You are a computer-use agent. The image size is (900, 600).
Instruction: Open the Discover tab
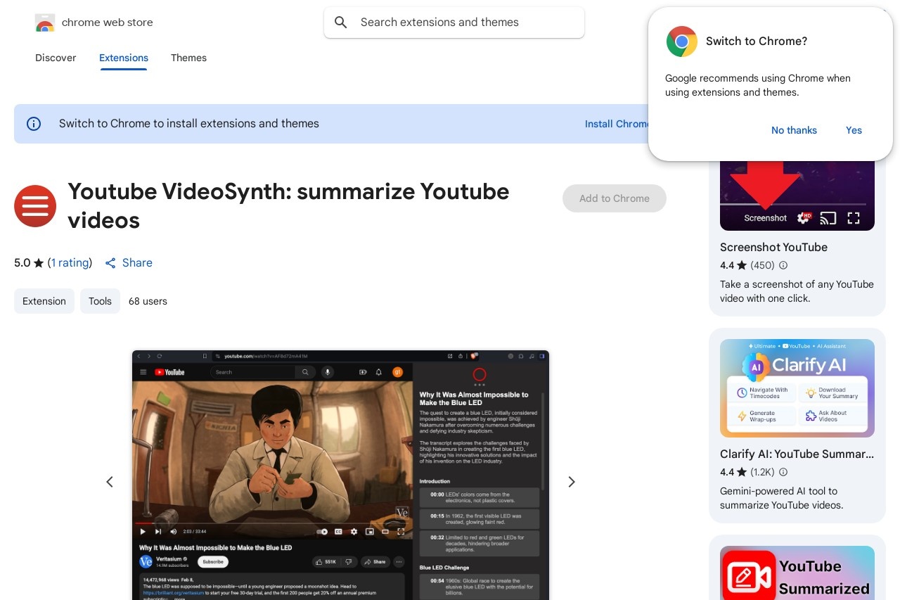[56, 58]
